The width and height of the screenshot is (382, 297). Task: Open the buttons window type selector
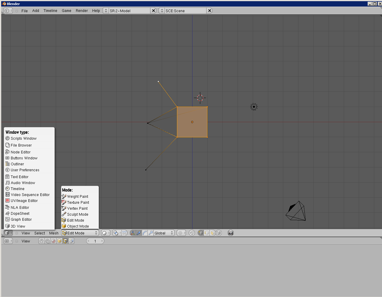(8, 241)
